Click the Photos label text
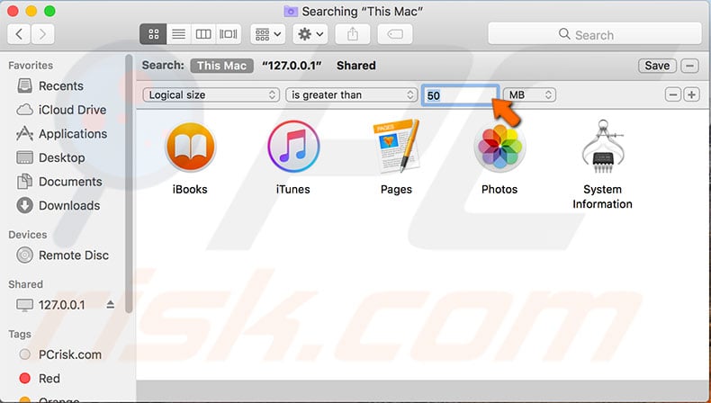 (x=499, y=190)
